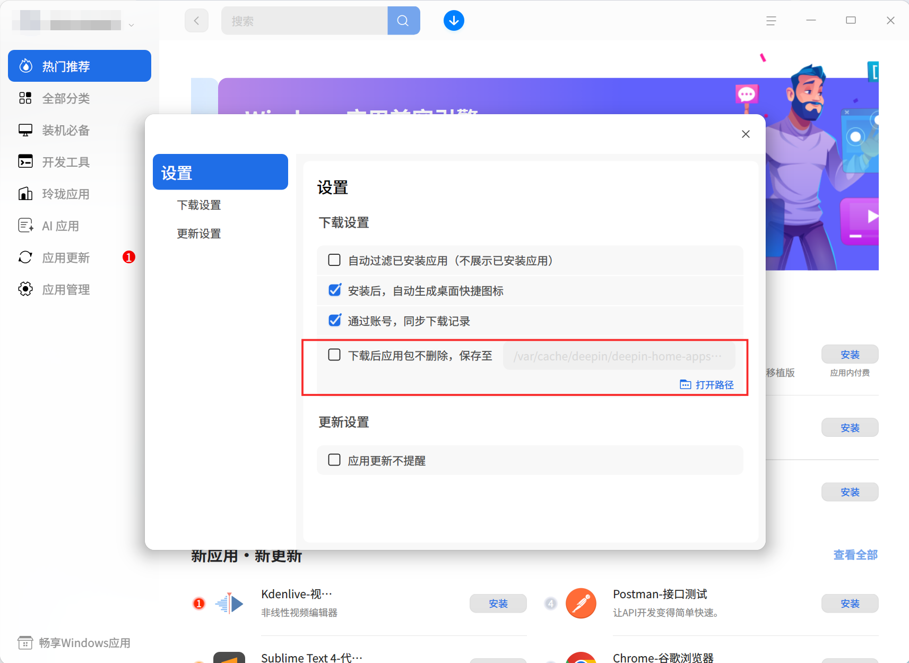Viewport: 909px width, 663px height.
Task: Install Postman with 安装 button
Action: (850, 604)
